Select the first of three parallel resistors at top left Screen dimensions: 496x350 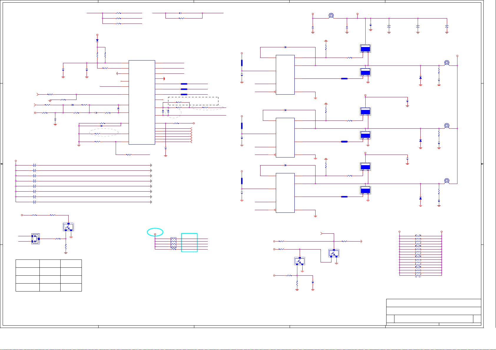tap(118, 13)
